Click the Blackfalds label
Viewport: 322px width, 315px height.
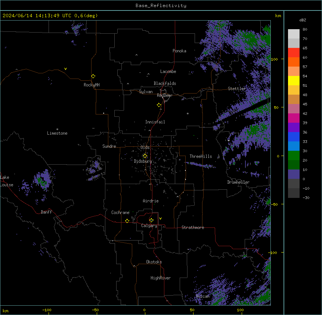[x=165, y=83]
